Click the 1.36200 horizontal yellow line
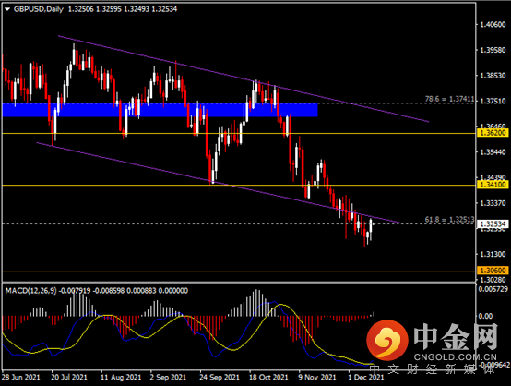Image resolution: width=511 pixels, height=386 pixels. tap(239, 134)
